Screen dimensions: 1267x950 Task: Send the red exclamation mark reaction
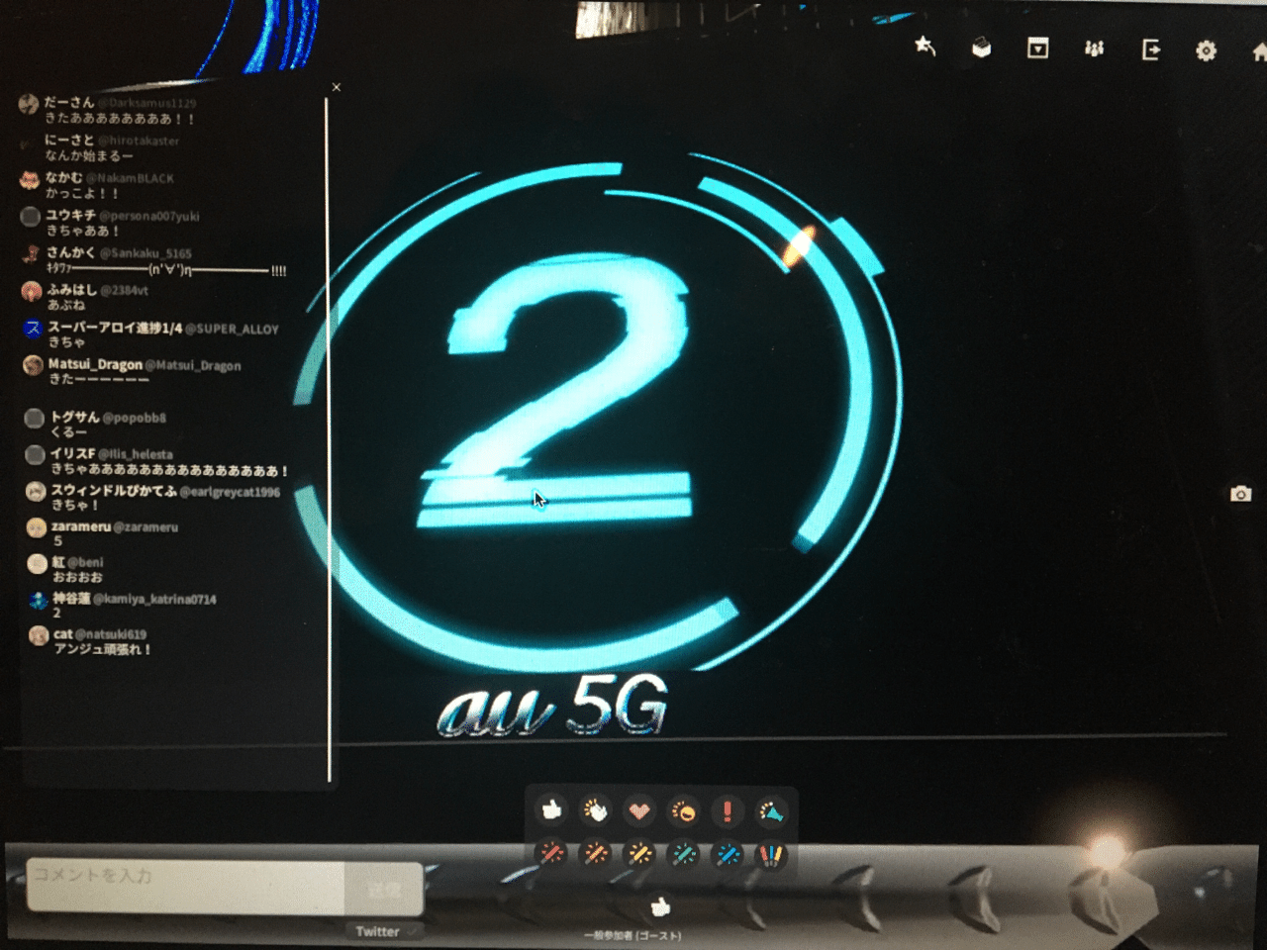click(728, 811)
